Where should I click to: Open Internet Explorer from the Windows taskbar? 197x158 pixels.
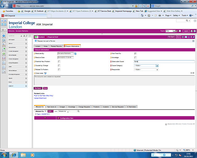pyautogui.click(x=14, y=154)
